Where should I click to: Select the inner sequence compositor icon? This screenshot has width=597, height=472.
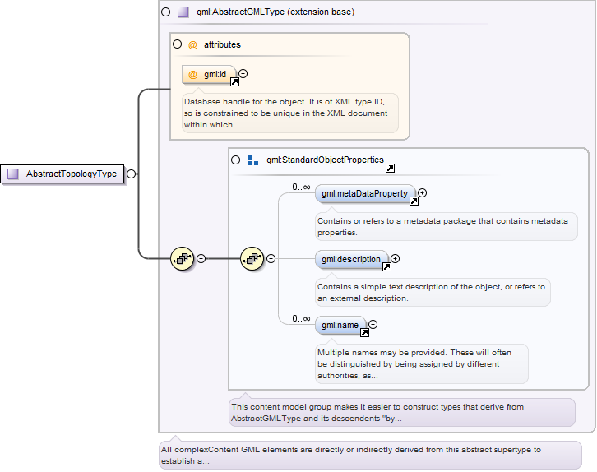point(252,259)
